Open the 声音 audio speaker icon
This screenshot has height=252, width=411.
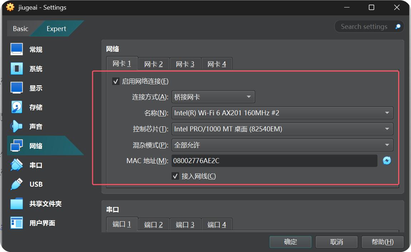coord(16,126)
